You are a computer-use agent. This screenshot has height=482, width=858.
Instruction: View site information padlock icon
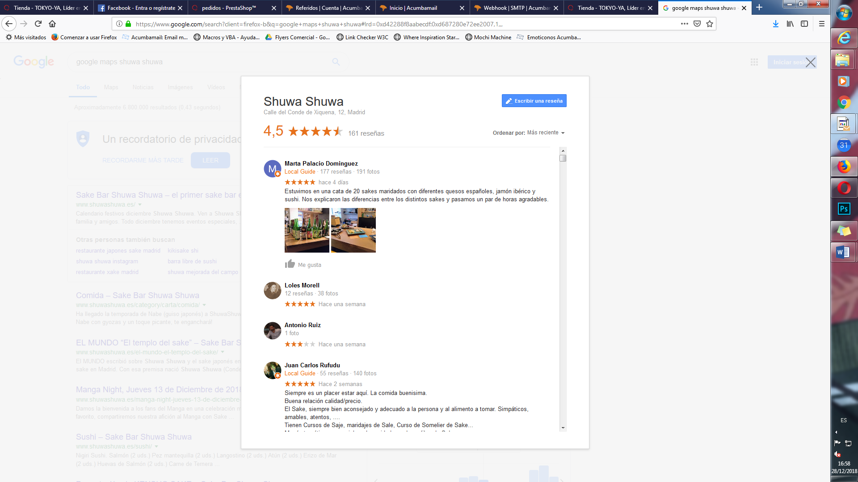coord(128,24)
